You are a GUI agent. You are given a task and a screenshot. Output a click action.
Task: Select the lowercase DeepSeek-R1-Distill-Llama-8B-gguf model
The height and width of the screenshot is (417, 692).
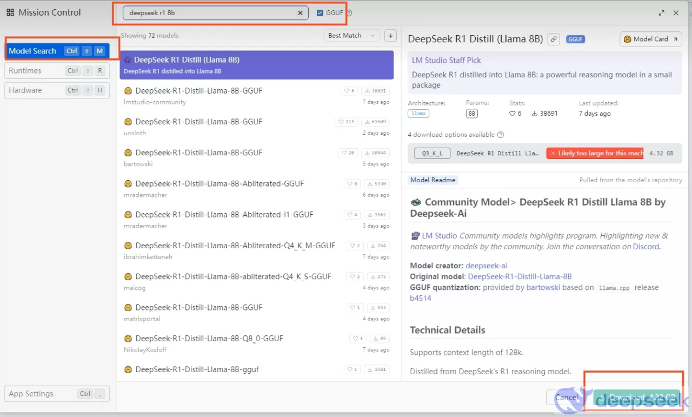(257, 372)
